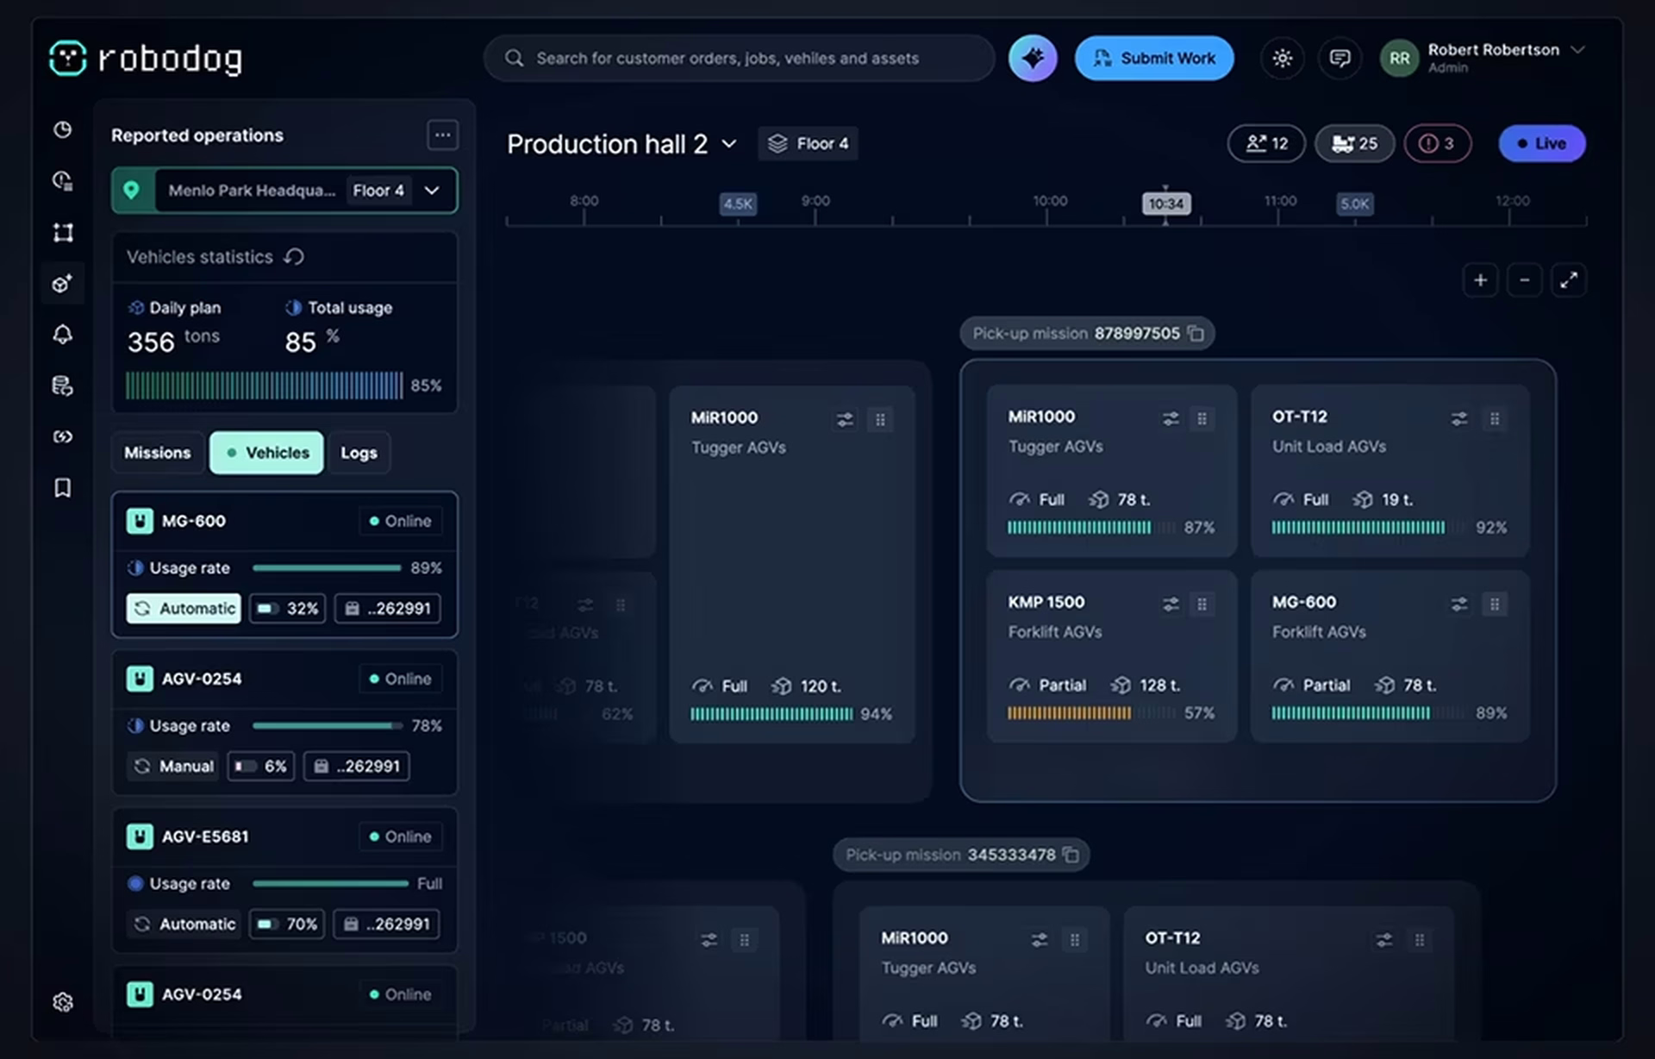Click RR user avatar

click(1399, 59)
